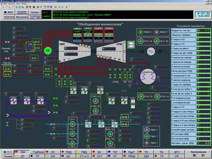Select the ПВД7 heater symbol
This screenshot has height=159, width=212.
click(14, 101)
